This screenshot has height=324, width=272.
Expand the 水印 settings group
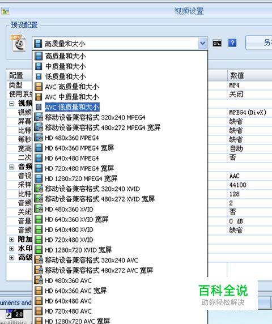12,249
